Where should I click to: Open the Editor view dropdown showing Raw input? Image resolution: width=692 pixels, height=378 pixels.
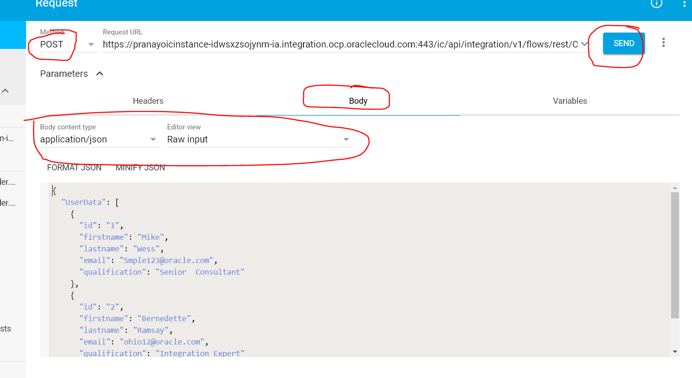pos(346,139)
